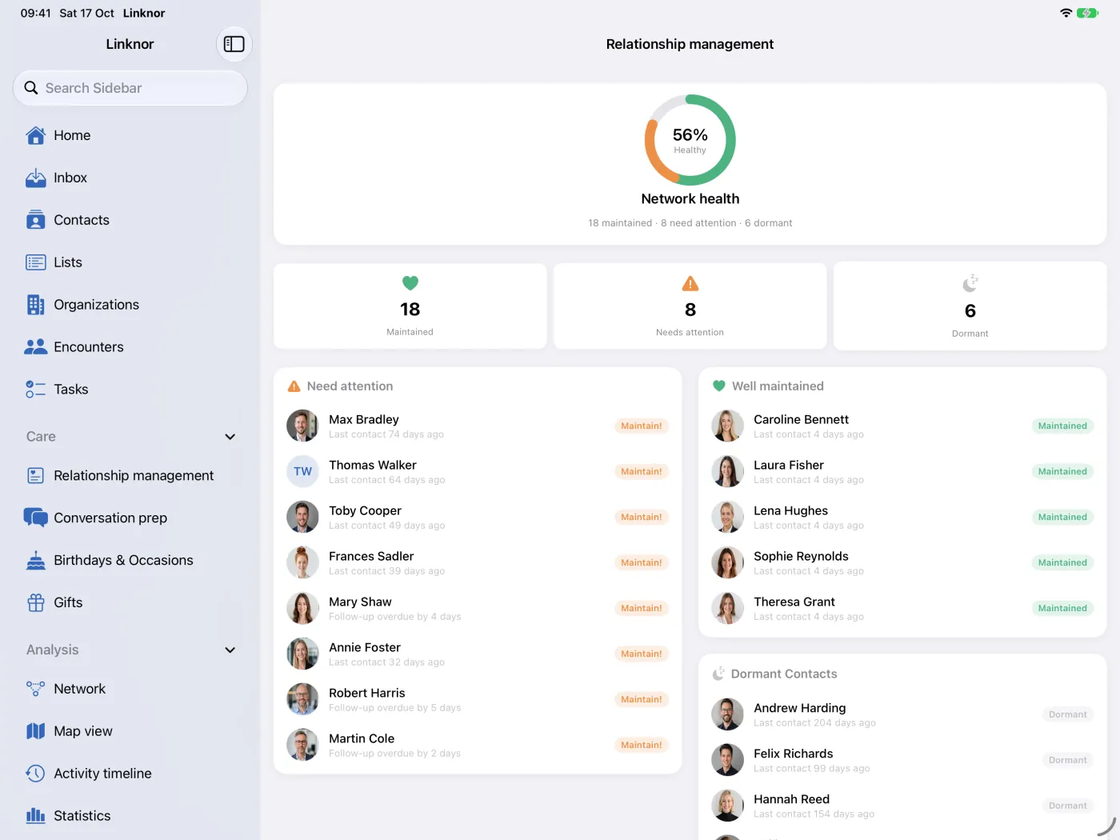Click Maintain! badge for Martin Cole

click(x=642, y=745)
